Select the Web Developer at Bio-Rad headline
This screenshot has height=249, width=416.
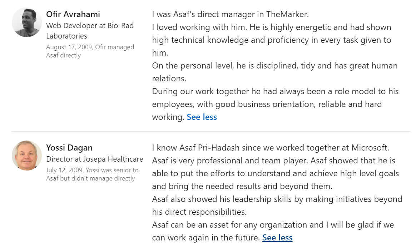point(90,31)
